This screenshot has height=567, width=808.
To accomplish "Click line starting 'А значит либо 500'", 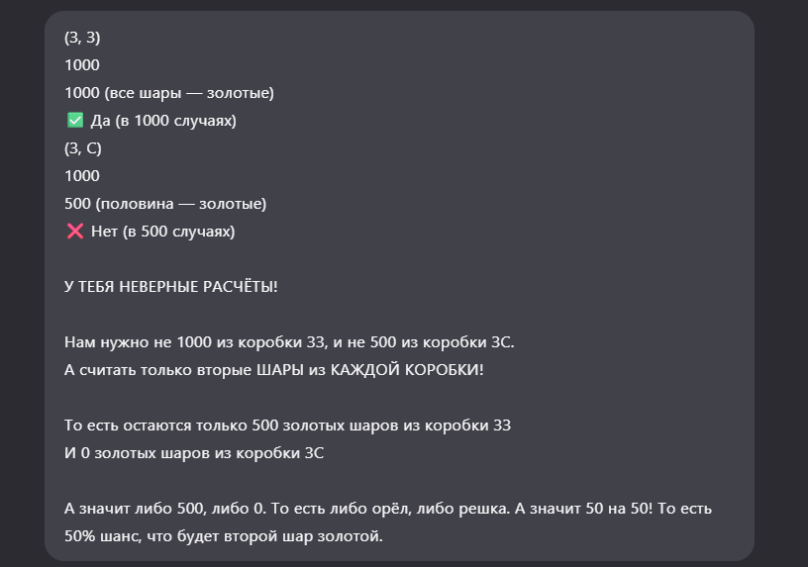I will (x=388, y=509).
